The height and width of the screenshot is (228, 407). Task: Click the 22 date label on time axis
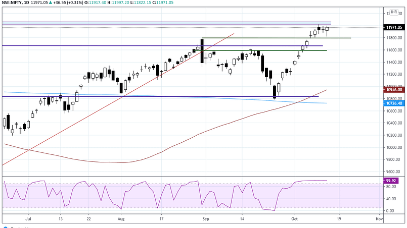(89, 219)
